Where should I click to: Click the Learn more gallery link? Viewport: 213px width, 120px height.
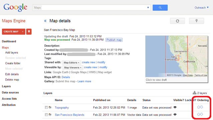click(x=84, y=81)
